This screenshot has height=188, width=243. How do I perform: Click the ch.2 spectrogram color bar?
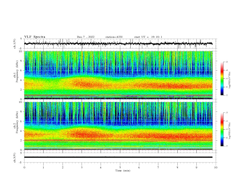pyautogui.click(x=222, y=129)
